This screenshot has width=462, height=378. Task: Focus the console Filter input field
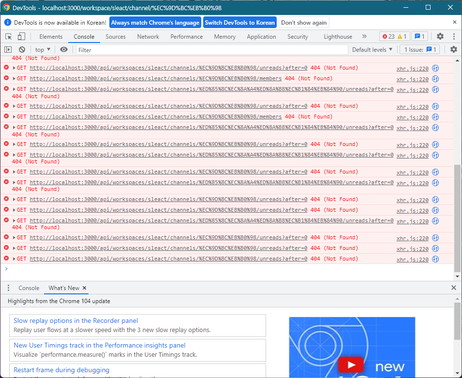(x=212, y=50)
